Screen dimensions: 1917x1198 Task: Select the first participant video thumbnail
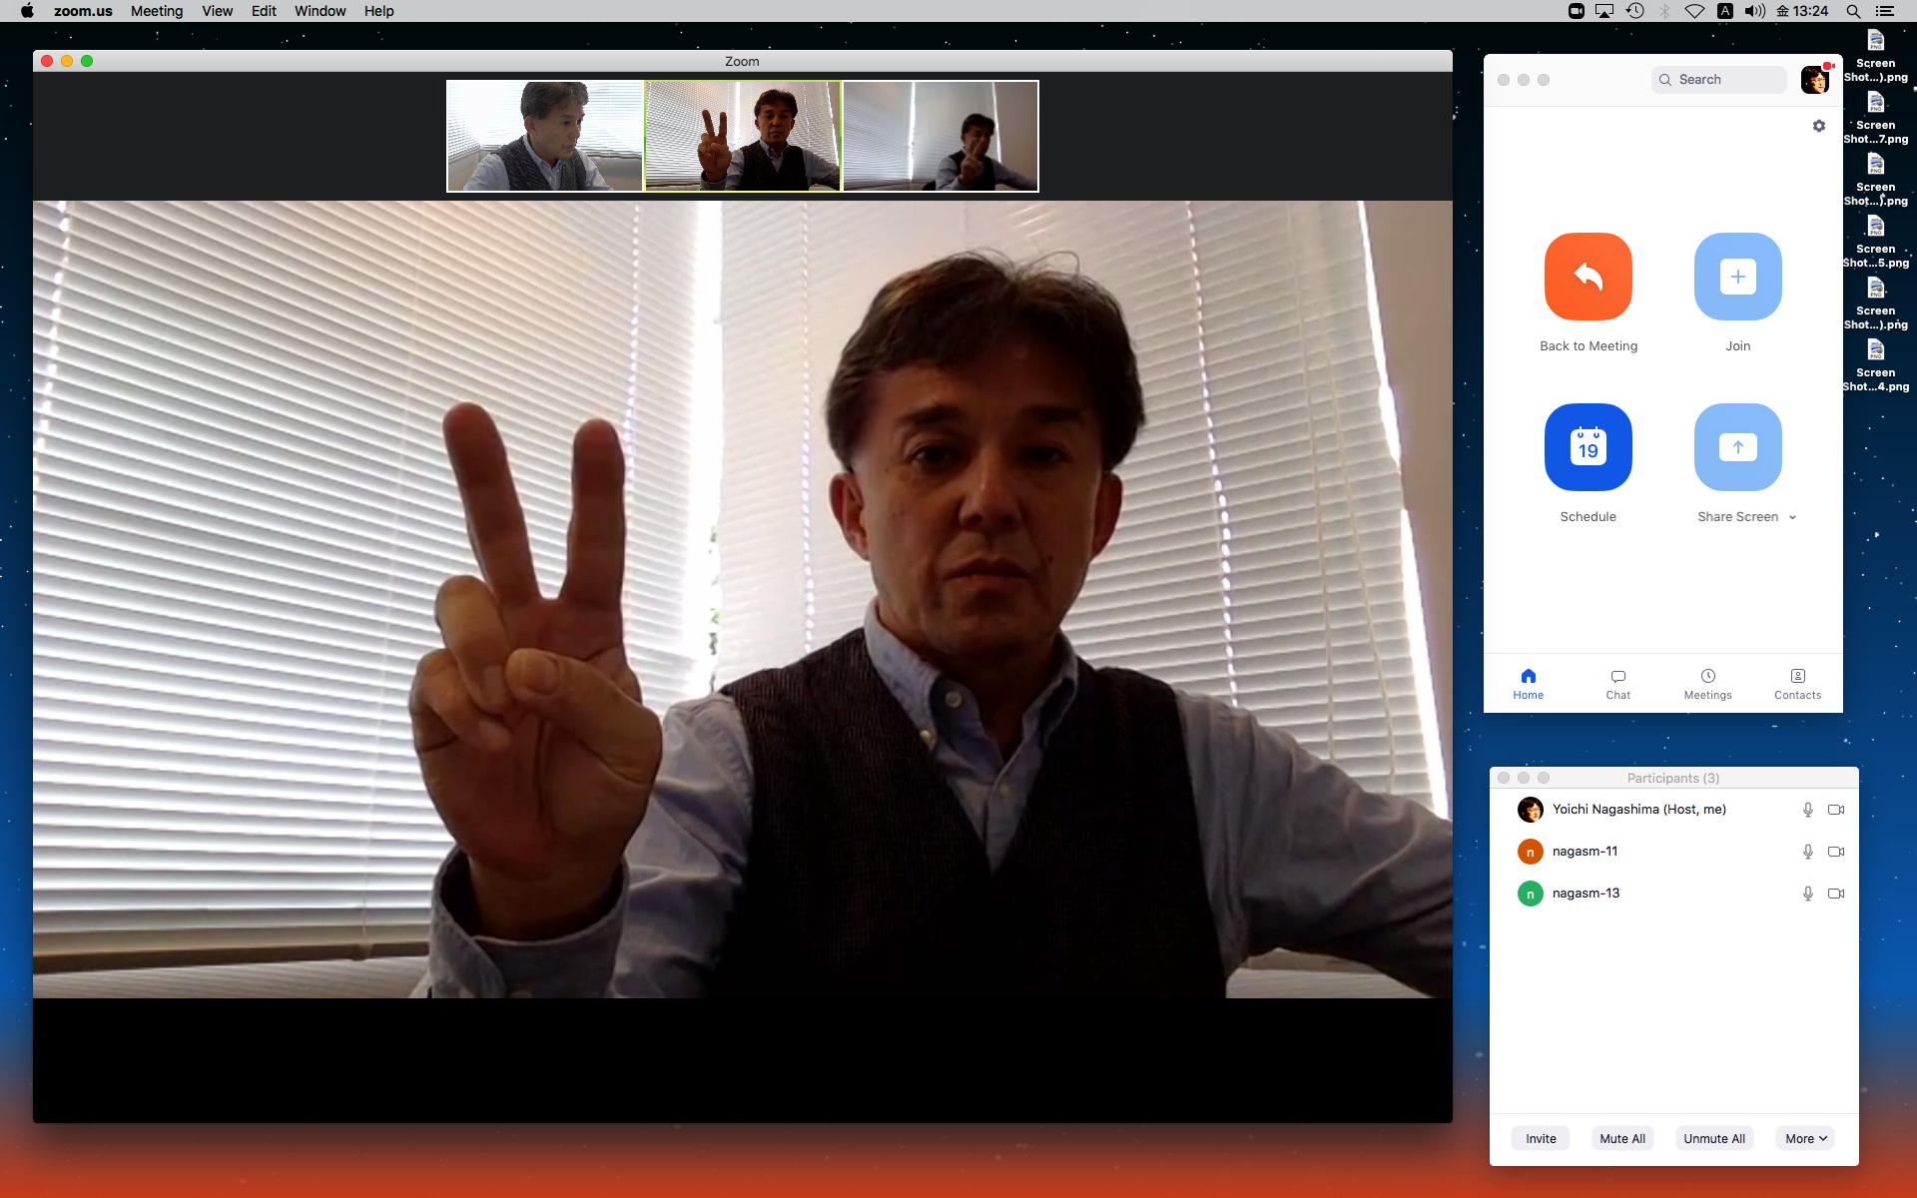(x=545, y=136)
